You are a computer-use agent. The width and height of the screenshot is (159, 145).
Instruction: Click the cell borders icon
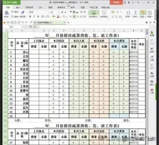point(42,16)
